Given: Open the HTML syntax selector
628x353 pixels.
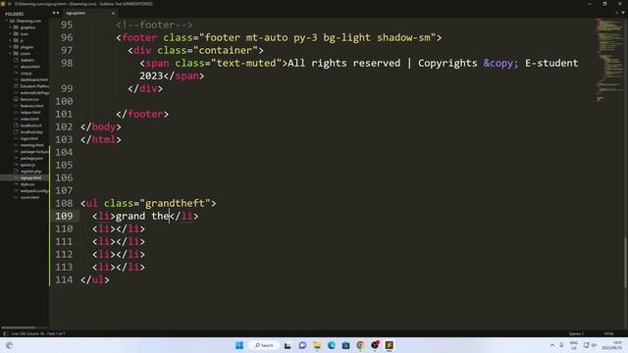Looking at the screenshot, I should 608,333.
